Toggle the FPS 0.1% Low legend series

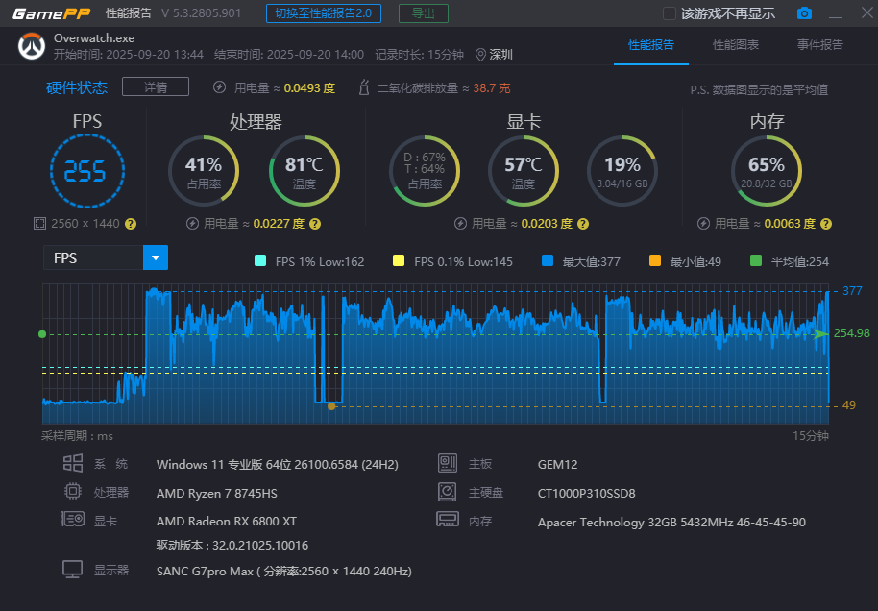pyautogui.click(x=399, y=261)
